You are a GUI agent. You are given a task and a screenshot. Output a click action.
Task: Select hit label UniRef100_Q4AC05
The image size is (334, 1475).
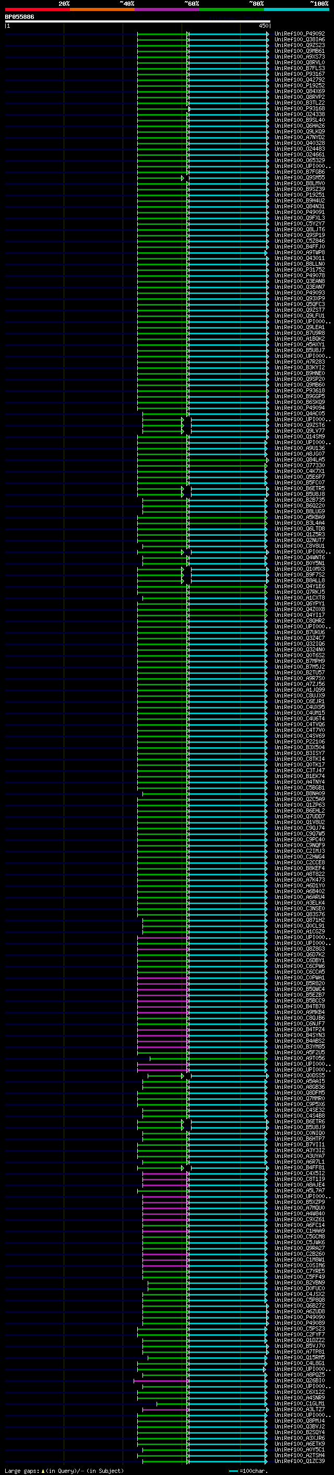pyautogui.click(x=300, y=414)
